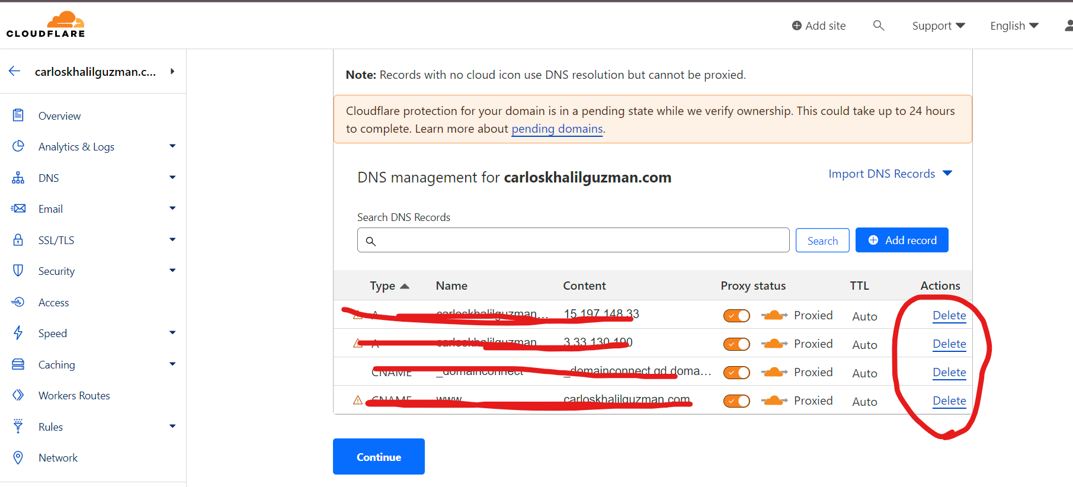Click the Workers Routes diamond icon

coord(18,395)
